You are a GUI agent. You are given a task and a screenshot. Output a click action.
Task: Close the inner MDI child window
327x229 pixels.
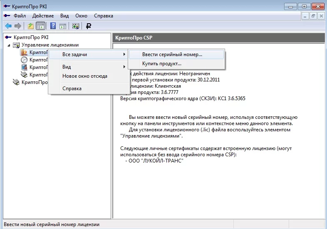pyautogui.click(x=321, y=16)
